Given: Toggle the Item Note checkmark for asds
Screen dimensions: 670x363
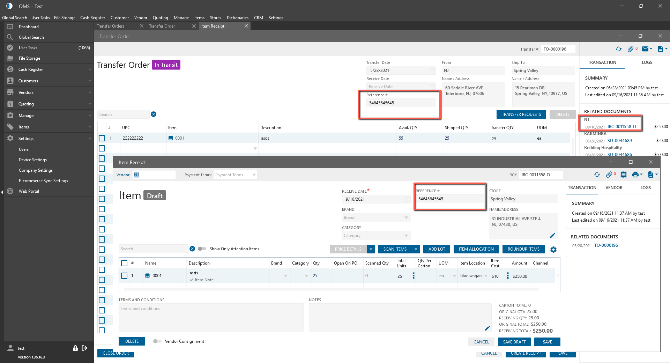Looking at the screenshot, I should pyautogui.click(x=192, y=280).
